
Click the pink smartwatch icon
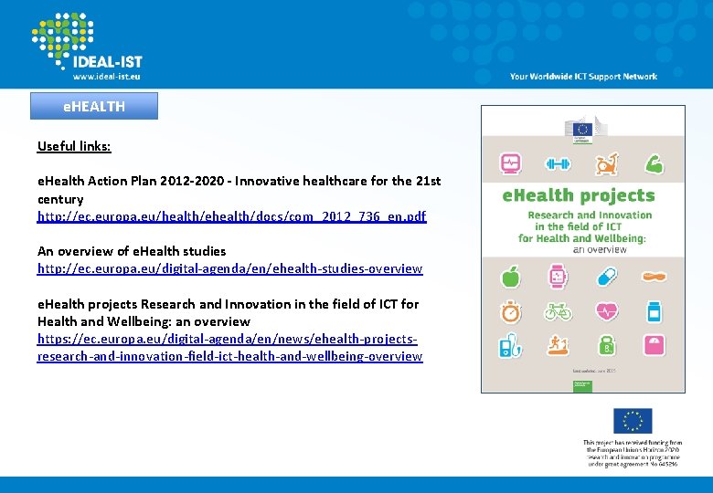tap(558, 277)
